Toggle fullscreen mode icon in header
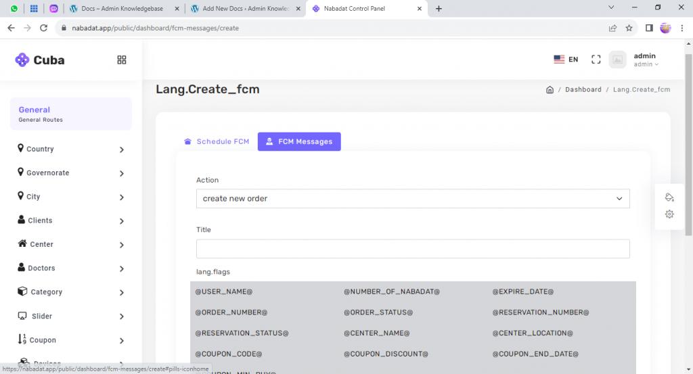Viewport: 693px width, 374px height. tap(596, 60)
